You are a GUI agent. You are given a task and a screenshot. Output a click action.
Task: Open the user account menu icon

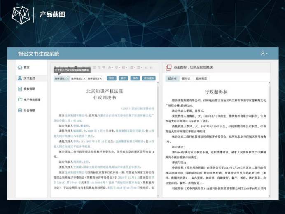point(262,53)
